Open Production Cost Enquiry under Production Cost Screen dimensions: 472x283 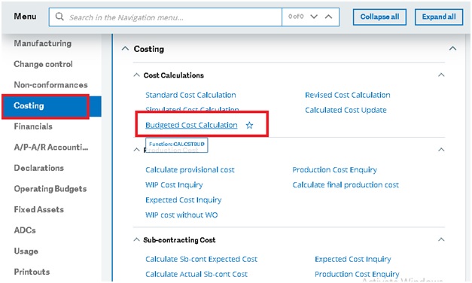point(334,170)
